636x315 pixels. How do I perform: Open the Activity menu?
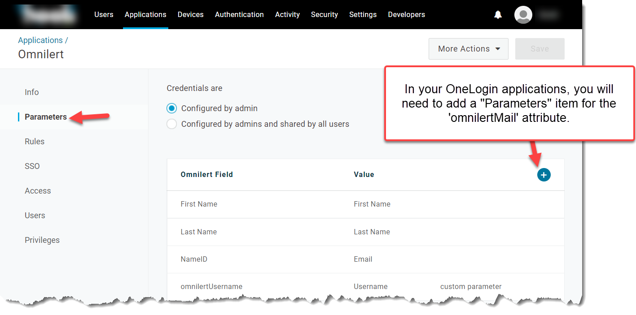(x=287, y=15)
